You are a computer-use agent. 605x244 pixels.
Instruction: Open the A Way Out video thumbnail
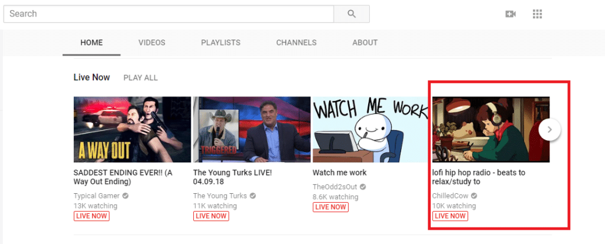tap(132, 129)
